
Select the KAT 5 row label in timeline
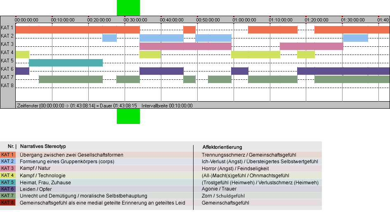[x=7, y=61]
